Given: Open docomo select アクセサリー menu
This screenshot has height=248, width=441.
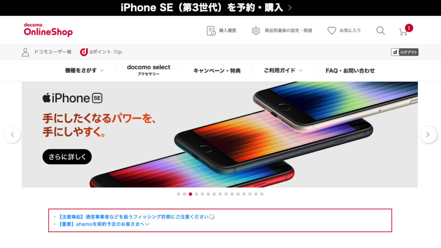Looking at the screenshot, I should 149,70.
